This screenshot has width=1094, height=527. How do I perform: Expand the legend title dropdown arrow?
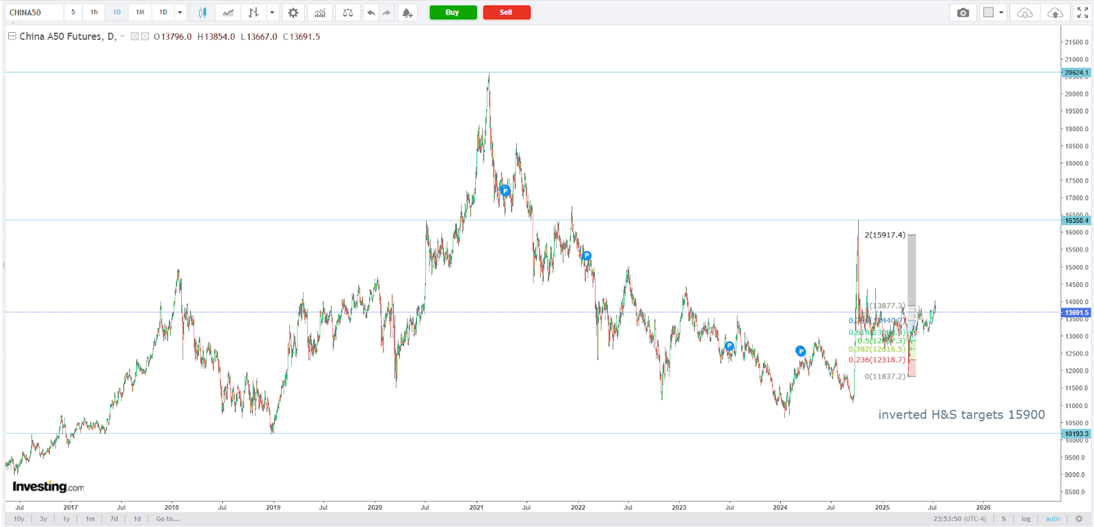(x=122, y=37)
